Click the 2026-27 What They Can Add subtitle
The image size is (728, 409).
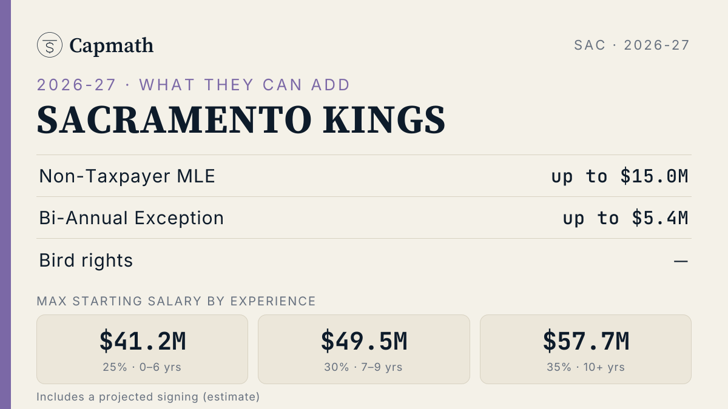(194, 85)
